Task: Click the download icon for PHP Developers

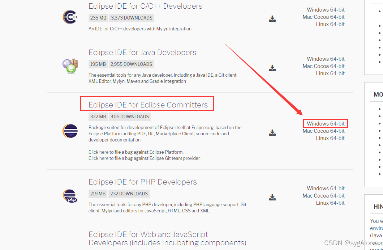Action: tap(272, 197)
